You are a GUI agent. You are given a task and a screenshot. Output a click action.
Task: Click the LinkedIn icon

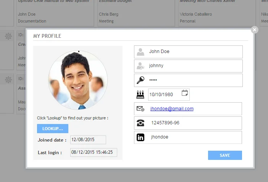click(x=140, y=137)
